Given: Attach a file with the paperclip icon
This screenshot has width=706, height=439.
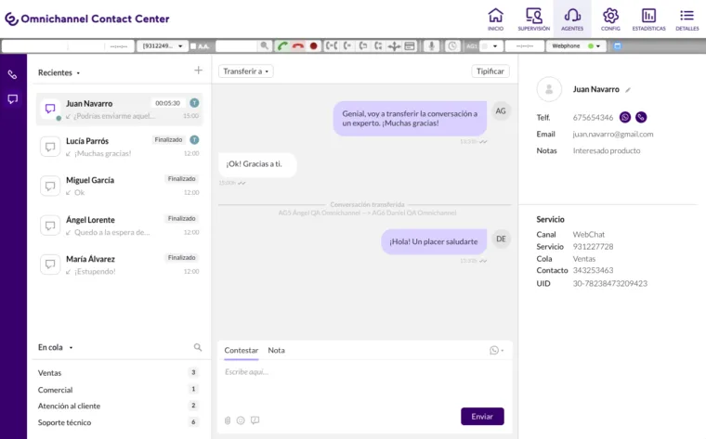Looking at the screenshot, I should 228,420.
